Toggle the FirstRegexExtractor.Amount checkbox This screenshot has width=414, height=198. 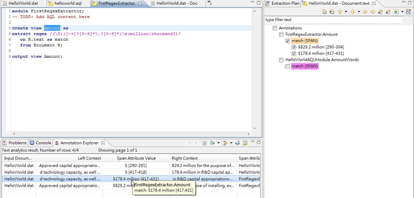point(281,34)
